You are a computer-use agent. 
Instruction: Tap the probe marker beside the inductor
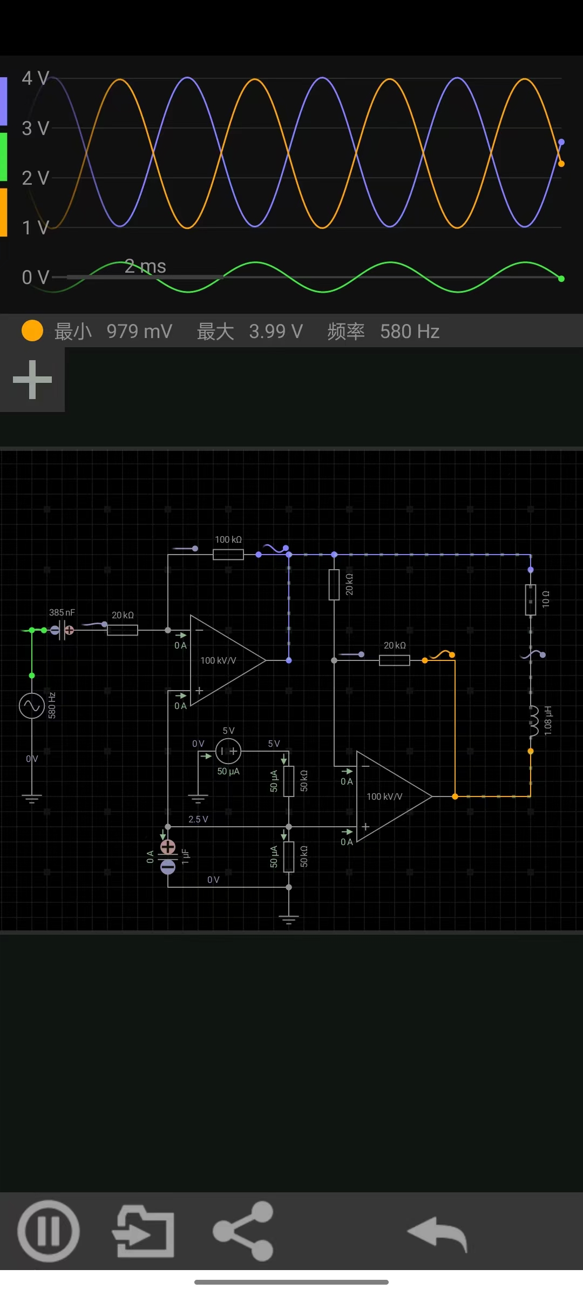click(533, 654)
